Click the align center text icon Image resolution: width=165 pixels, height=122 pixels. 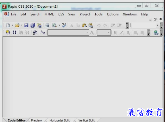(x=142, y=32)
